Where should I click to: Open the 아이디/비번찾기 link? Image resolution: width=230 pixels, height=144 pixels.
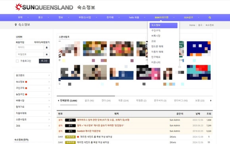(42, 42)
